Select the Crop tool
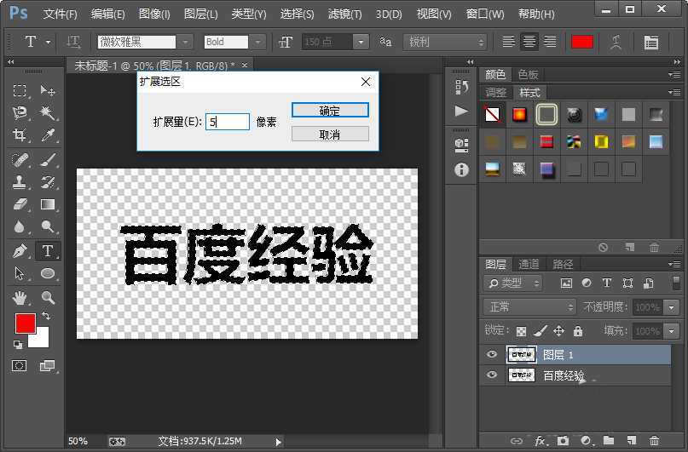 [20, 135]
